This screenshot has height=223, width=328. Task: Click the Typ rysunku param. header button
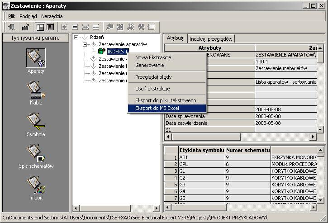tap(36, 38)
